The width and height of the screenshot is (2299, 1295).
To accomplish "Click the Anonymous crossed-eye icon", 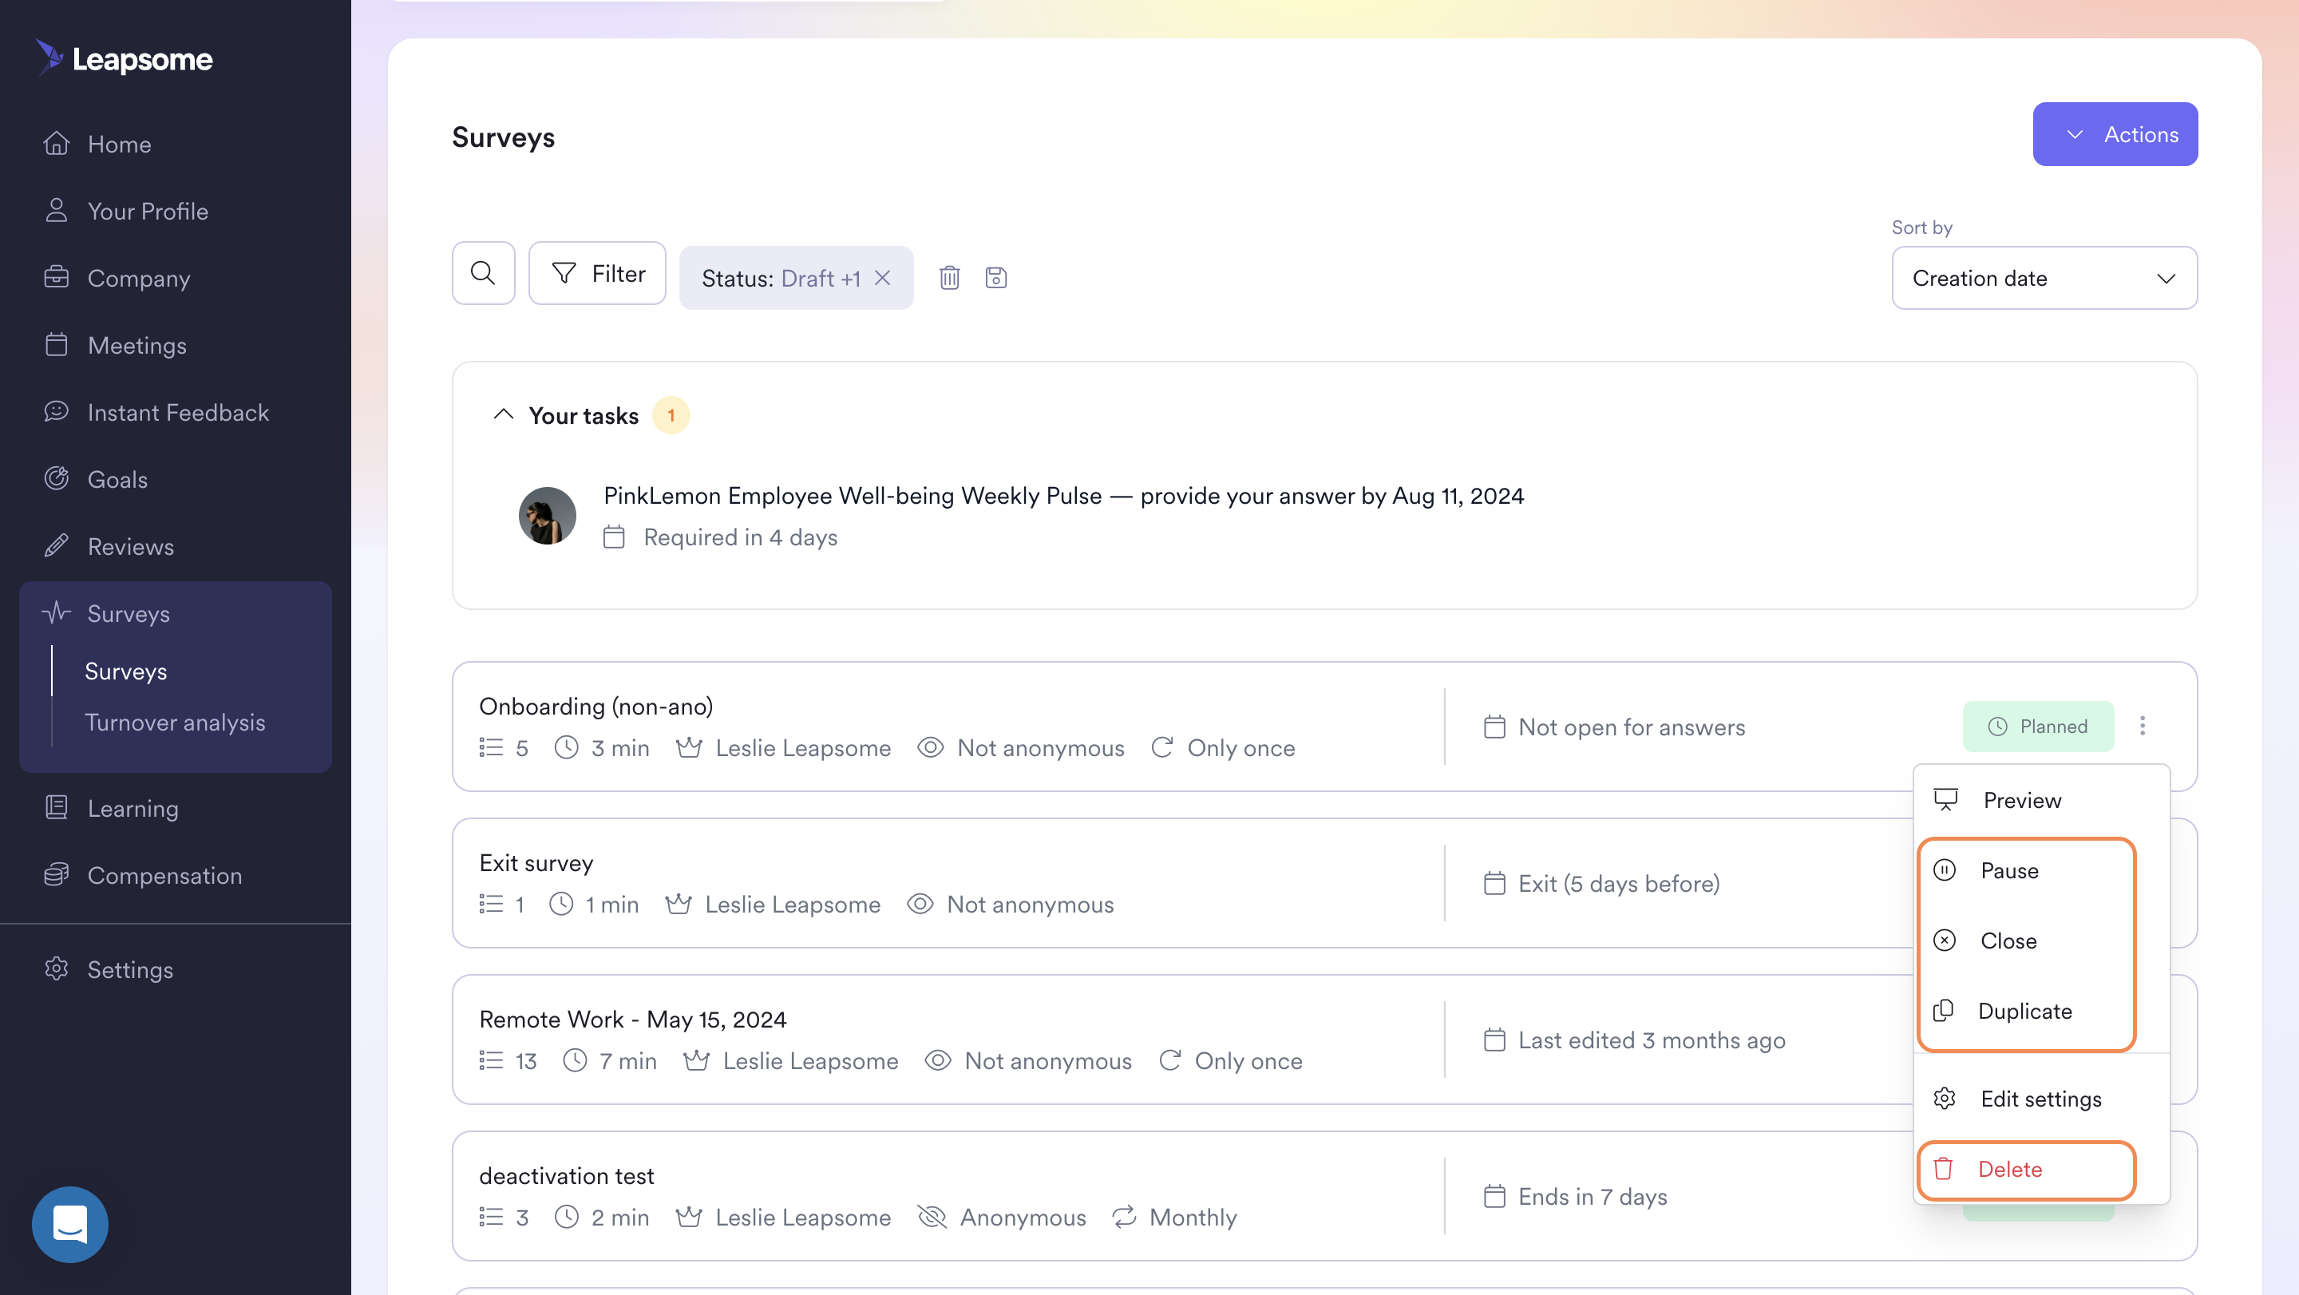I will (931, 1217).
